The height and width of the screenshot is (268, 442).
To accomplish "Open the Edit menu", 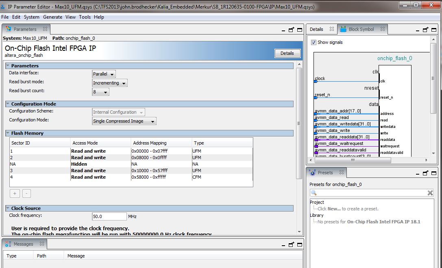I will pyautogui.click(x=16, y=17).
